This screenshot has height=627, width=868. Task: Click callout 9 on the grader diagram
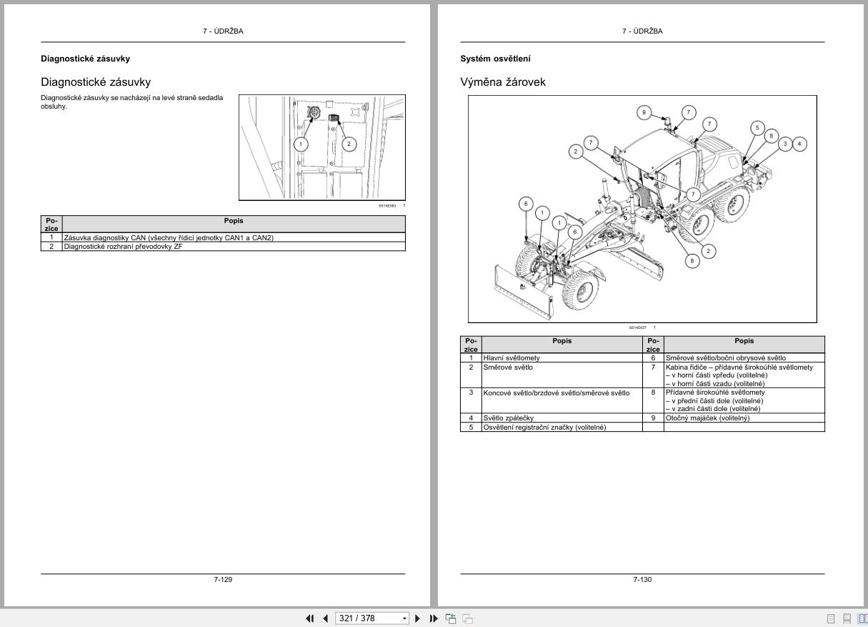[644, 112]
